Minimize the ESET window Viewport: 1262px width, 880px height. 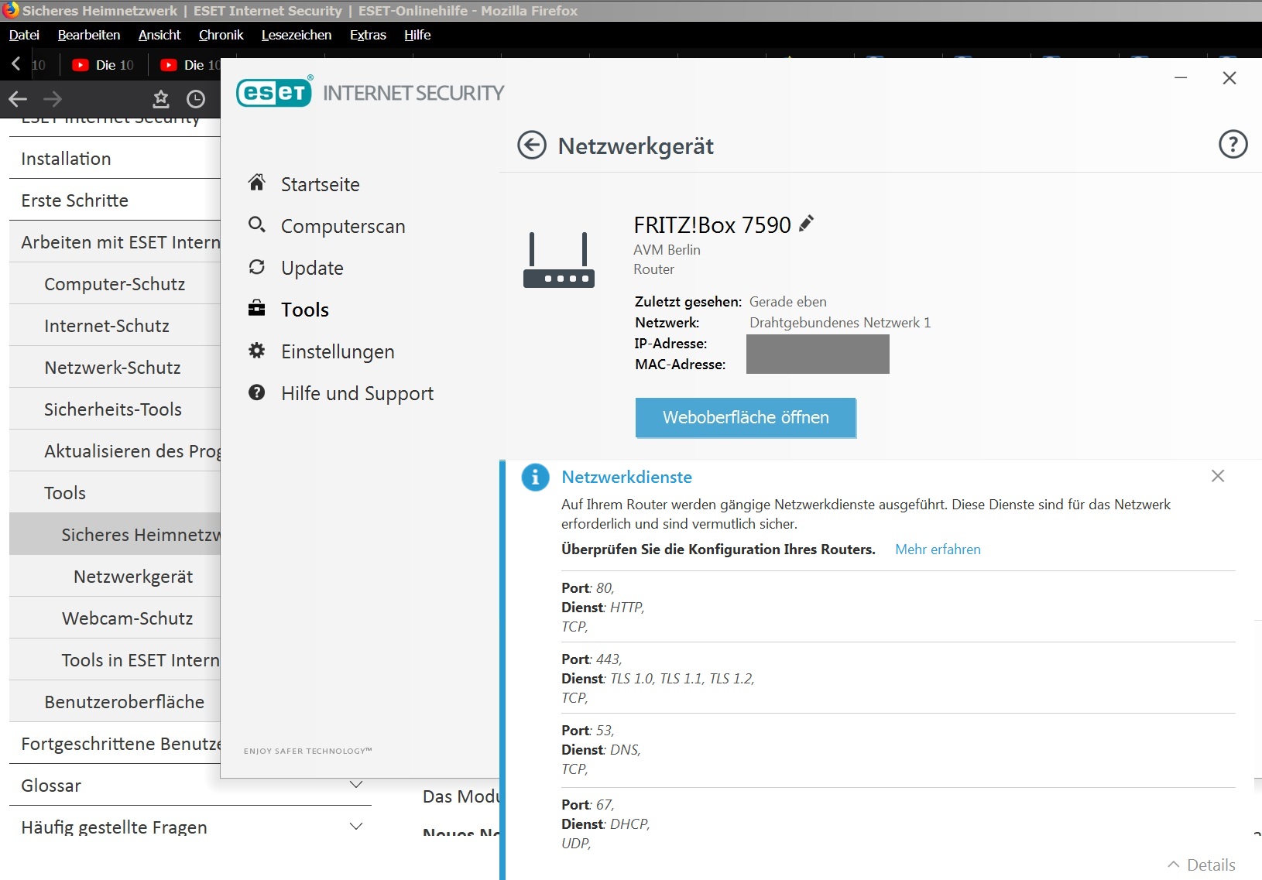[x=1181, y=77]
